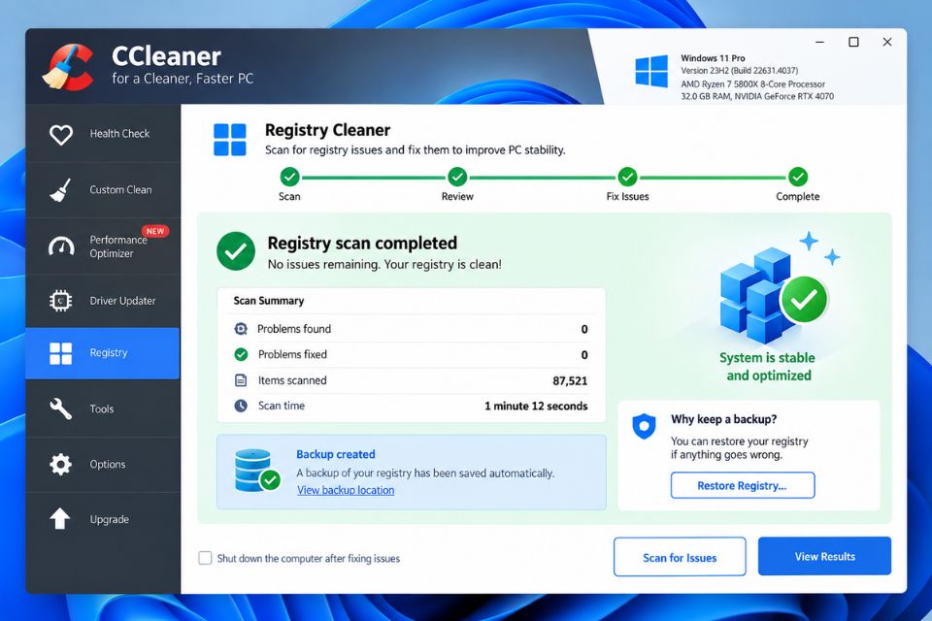932x621 pixels.
Task: Click the Problems fixed label
Action: click(x=292, y=355)
